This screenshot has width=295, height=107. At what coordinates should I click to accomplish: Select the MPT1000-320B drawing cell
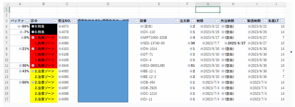[x=159, y=38]
